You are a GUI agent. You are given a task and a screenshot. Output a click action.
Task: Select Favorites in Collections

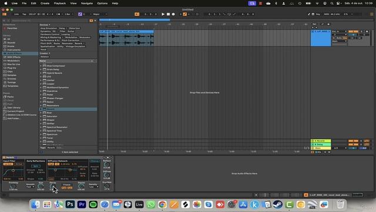[x=12, y=28]
